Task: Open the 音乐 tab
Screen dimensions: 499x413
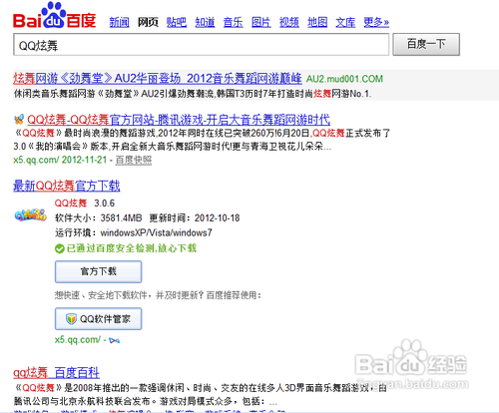Action: point(233,22)
